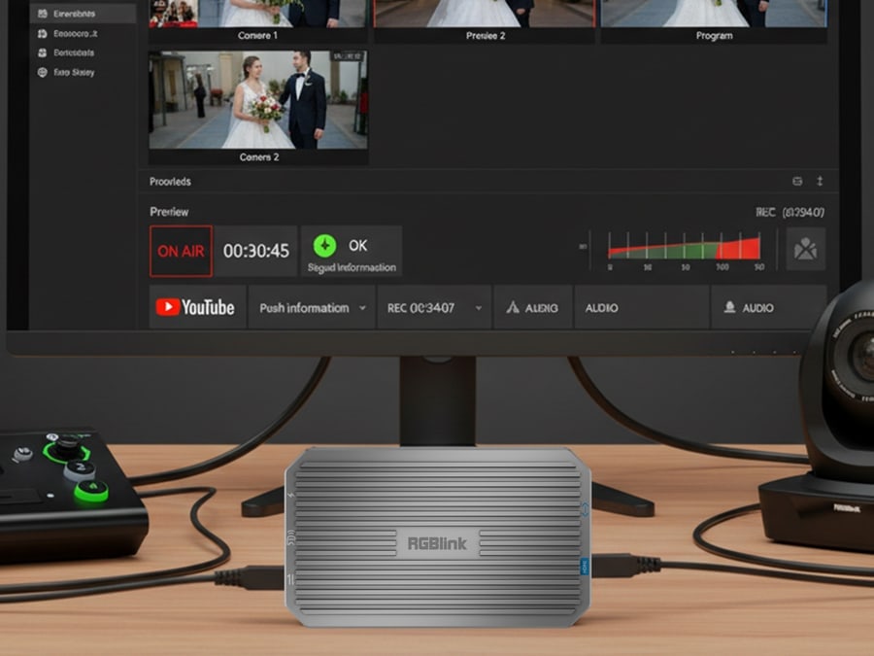The width and height of the screenshot is (874, 656).
Task: Click the icon beside Eoooocro..it sidebar item
Action: (x=43, y=33)
